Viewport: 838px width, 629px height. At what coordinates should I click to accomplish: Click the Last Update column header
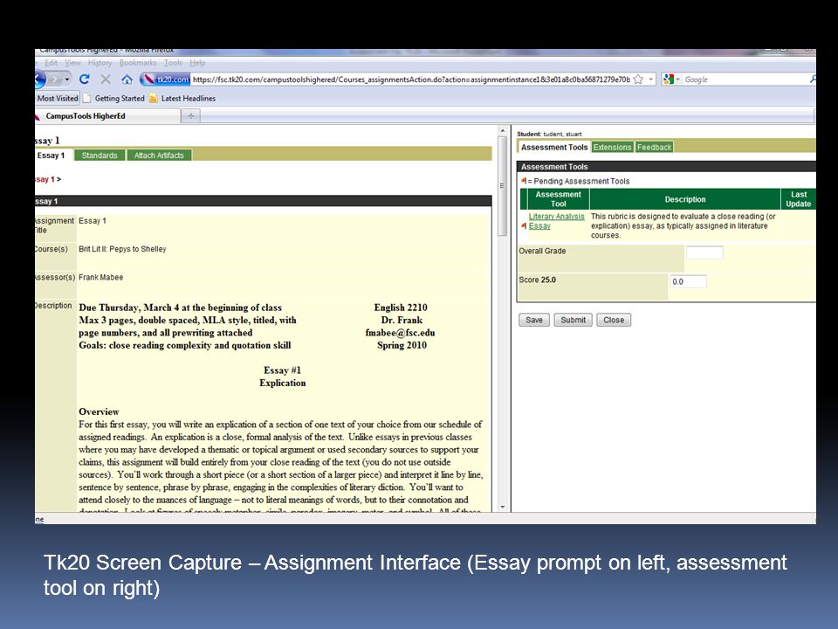[x=799, y=199]
